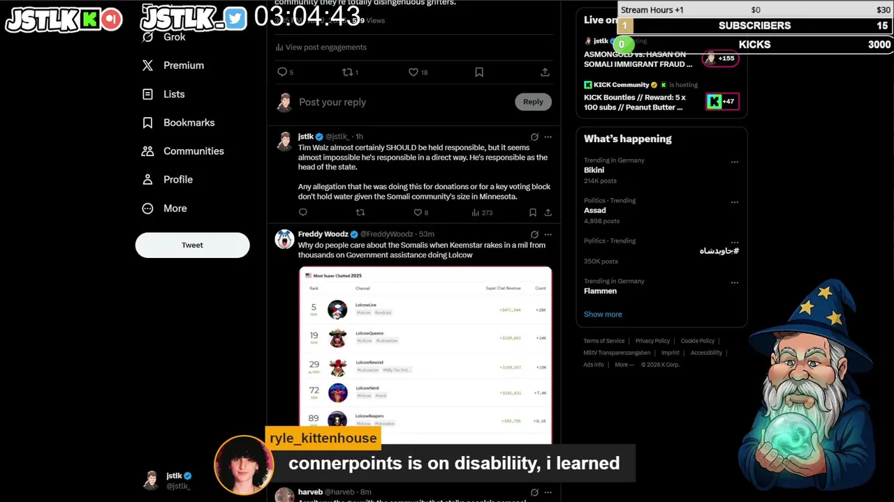Image resolution: width=894 pixels, height=502 pixels.
Task: Click the reply box's jstlk avatar
Action: tap(284, 102)
